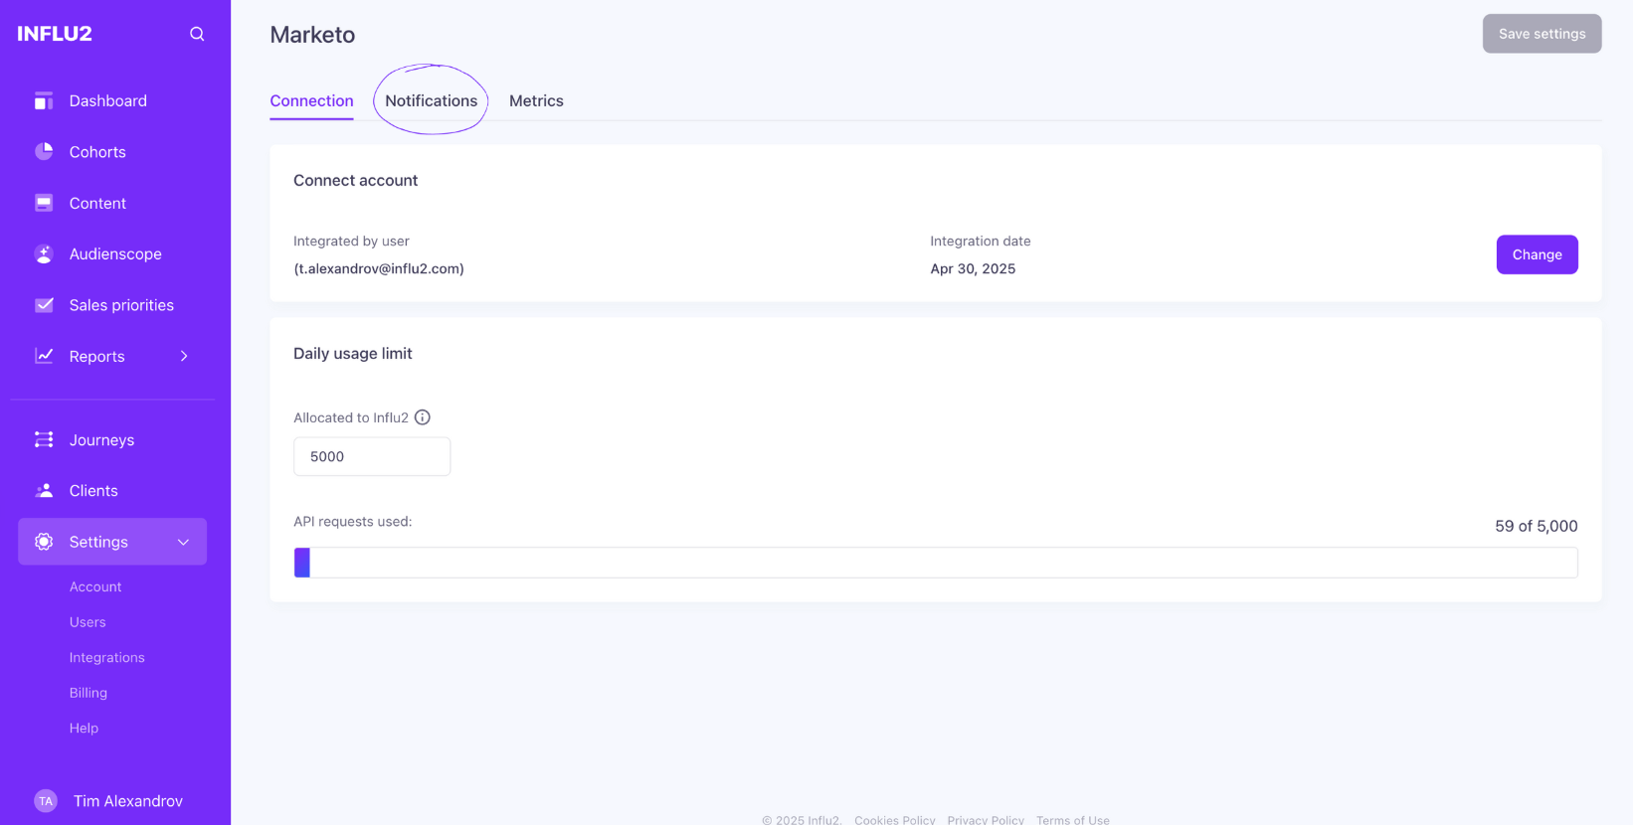Viewport: 1633px width, 825px height.
Task: Open Sales priorities page
Action: coord(121,305)
